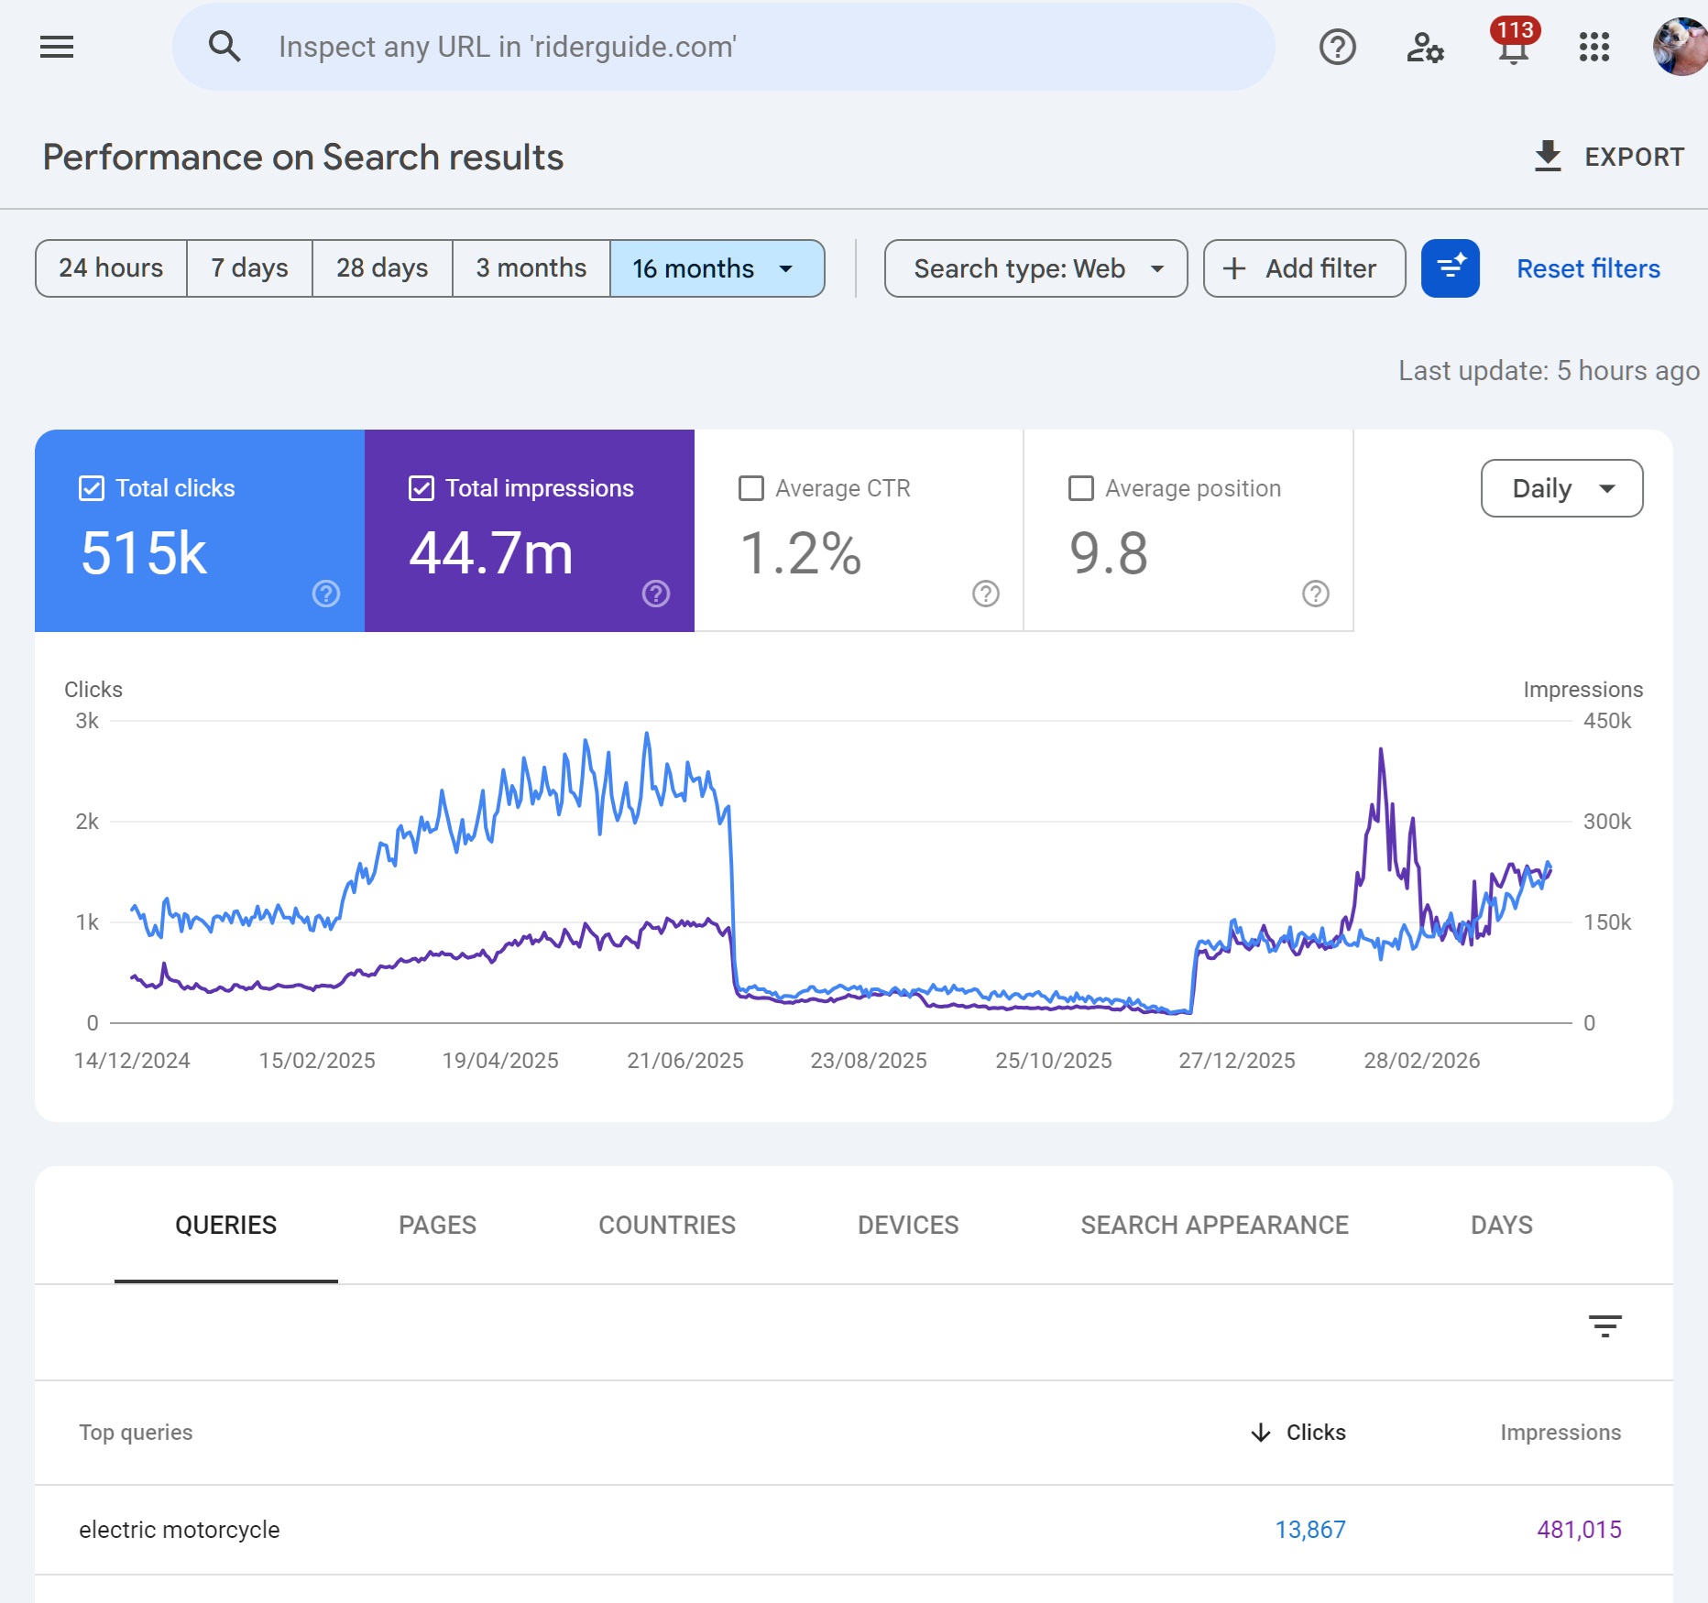This screenshot has height=1603, width=1708.
Task: Open the hamburger navigation menu
Action: (57, 47)
